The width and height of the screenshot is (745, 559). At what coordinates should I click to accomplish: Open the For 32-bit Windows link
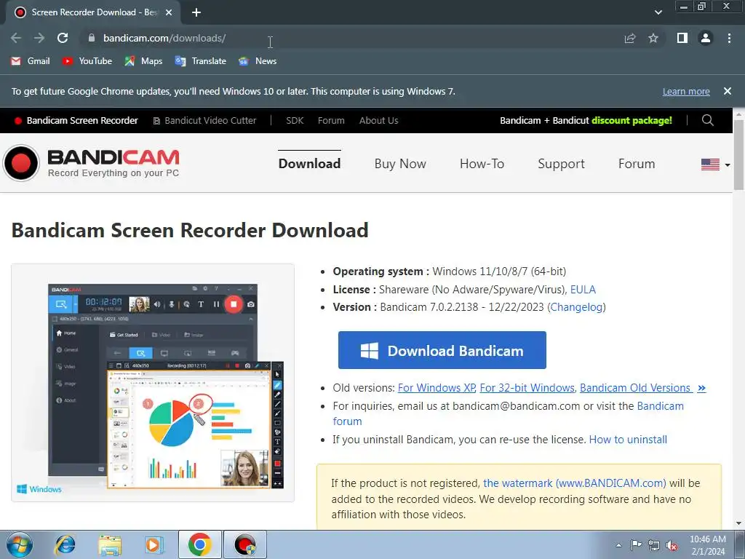point(527,388)
